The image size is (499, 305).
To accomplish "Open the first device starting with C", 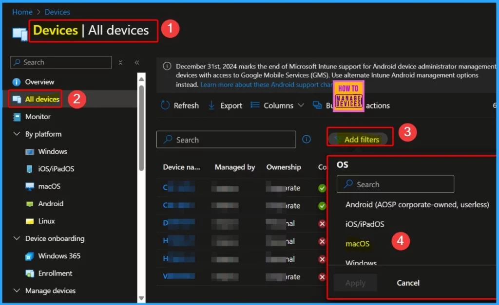I will 179,188.
